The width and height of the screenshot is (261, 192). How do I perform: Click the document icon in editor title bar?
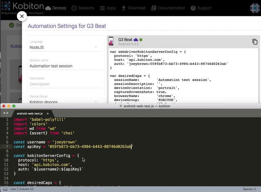tap(121, 106)
